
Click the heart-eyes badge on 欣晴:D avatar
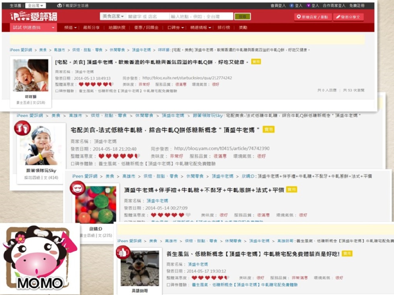click(x=78, y=188)
